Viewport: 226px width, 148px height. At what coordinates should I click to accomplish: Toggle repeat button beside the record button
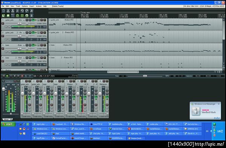click(x=26, y=76)
